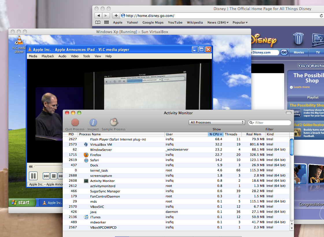Screen dimensions: 324x237
Task: Click the iTunes process icon
Action: click(86, 217)
